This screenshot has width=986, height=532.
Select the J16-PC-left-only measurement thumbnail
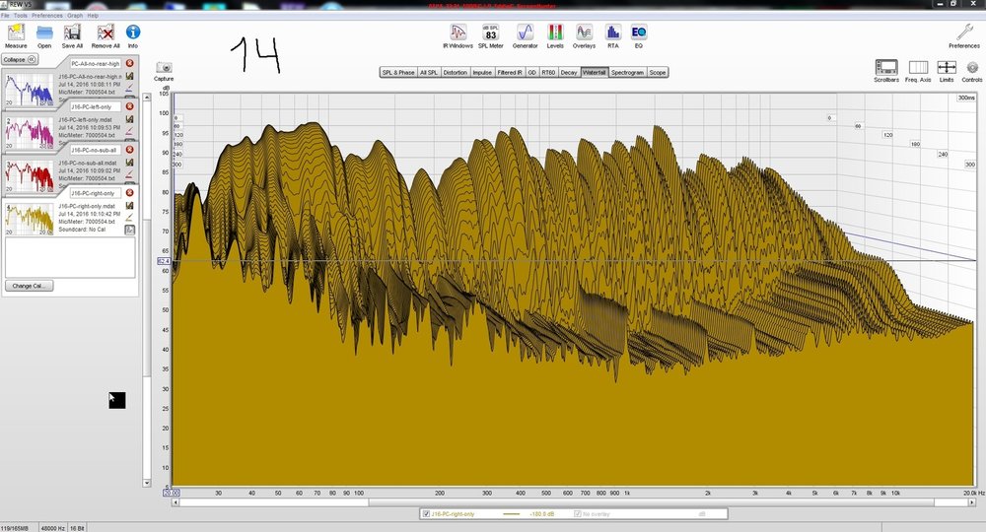(x=29, y=132)
